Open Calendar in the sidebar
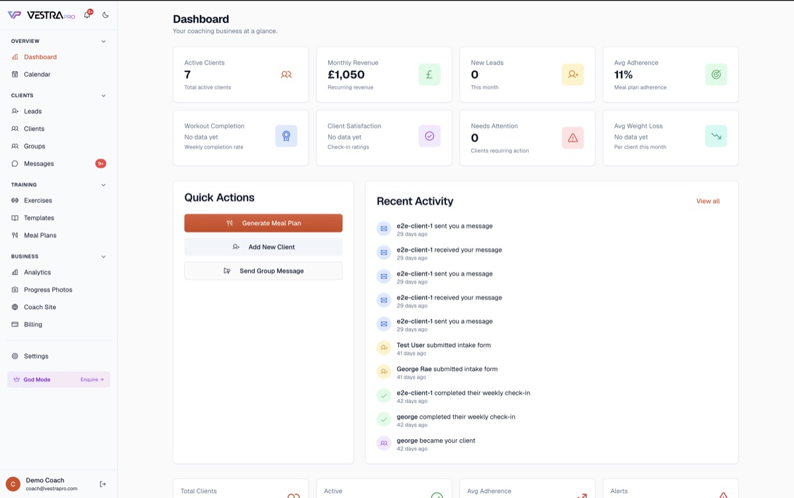The image size is (794, 498). 58,74
